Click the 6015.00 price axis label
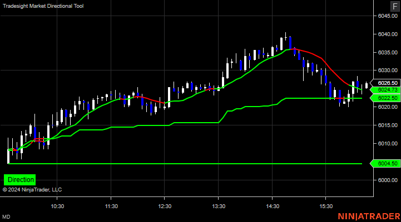401x222 pixels. (x=388, y=125)
